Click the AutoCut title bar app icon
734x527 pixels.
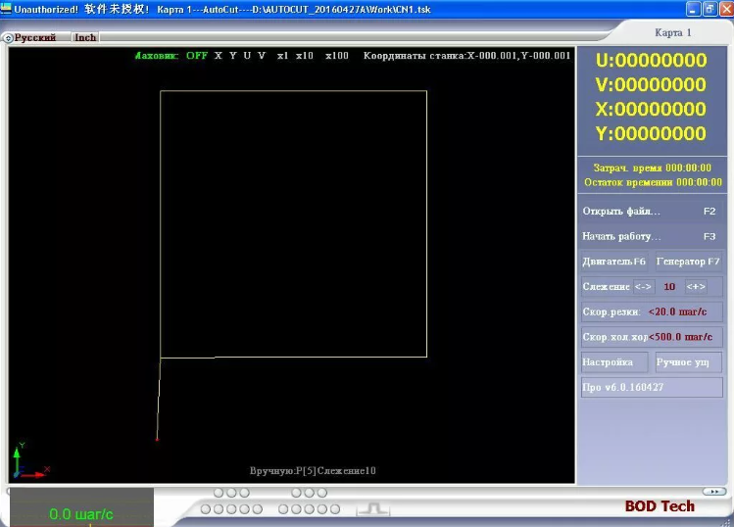pyautogui.click(x=7, y=8)
